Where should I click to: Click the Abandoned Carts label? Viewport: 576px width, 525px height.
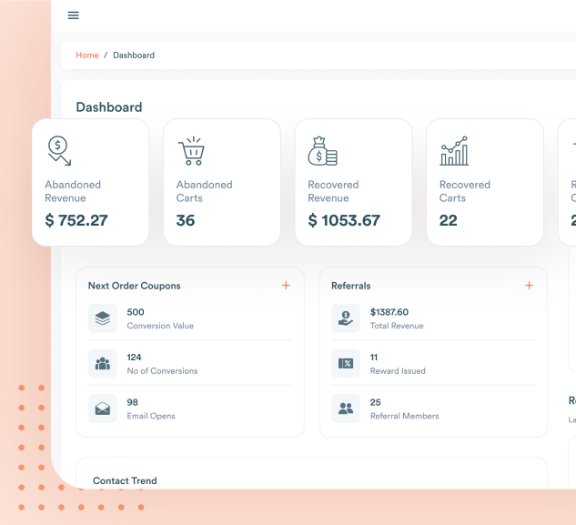tap(204, 191)
